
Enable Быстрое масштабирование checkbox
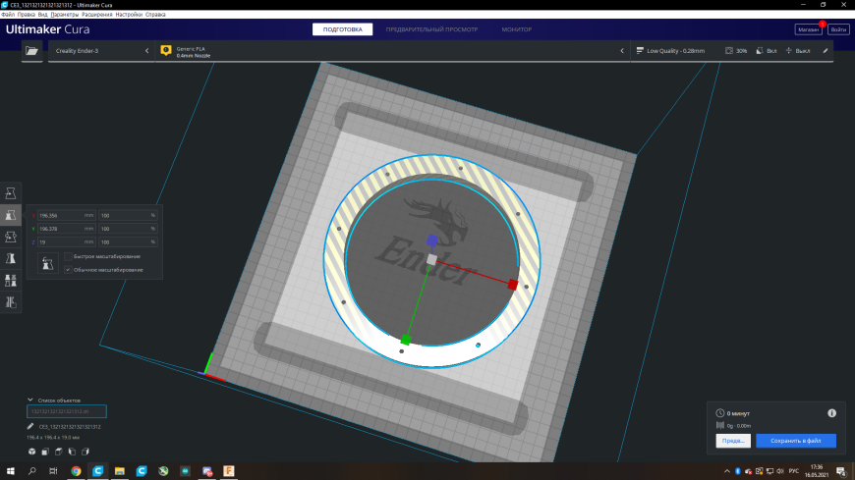pyautogui.click(x=68, y=256)
